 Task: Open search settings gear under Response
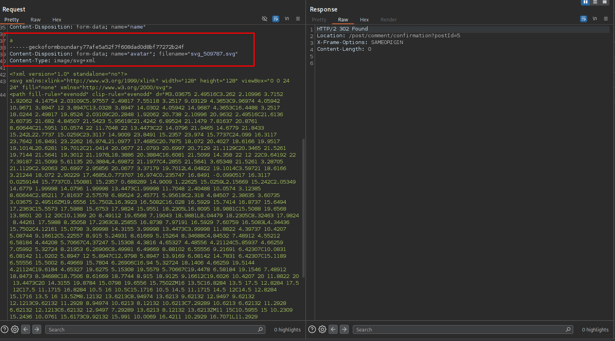[x=323, y=330]
